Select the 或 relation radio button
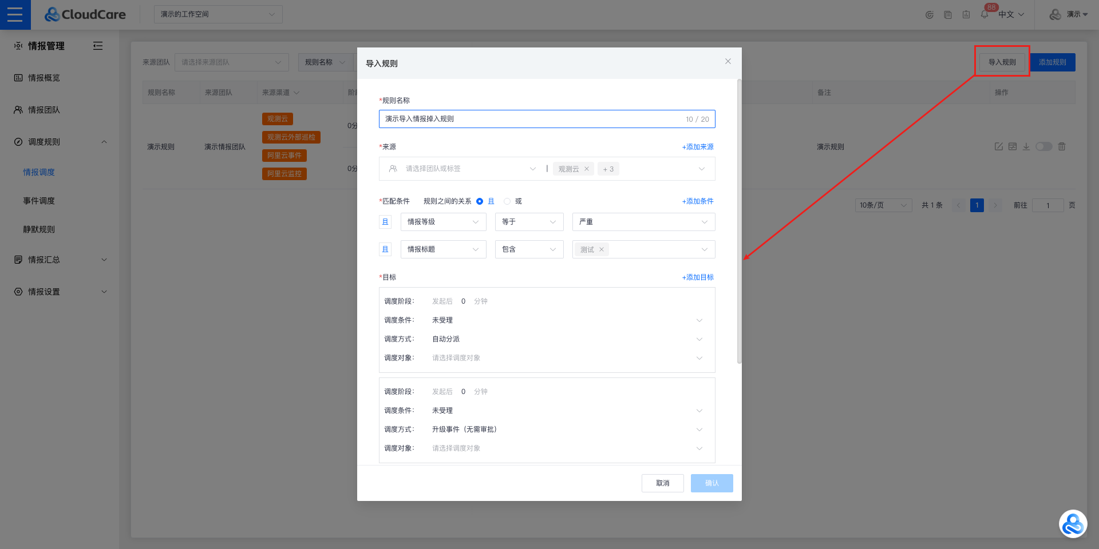 click(x=507, y=201)
